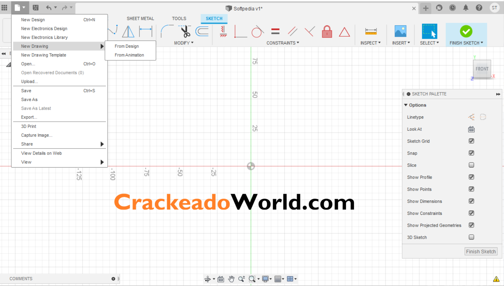Viewport: 504px width, 286px height.
Task: Select the Fillet tool icon
Action: (x=167, y=31)
